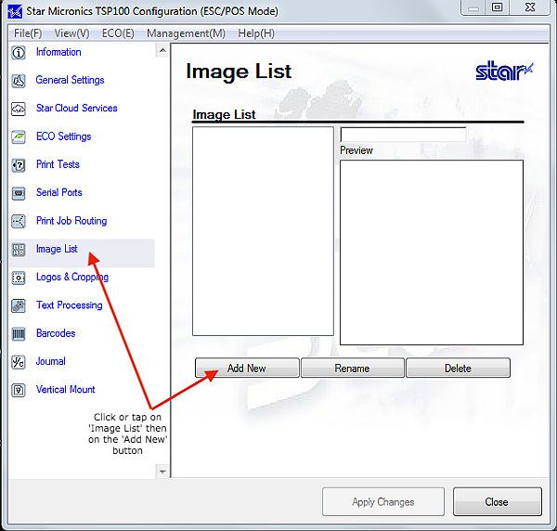Screen dimensions: 557x531
Task: Click the Text Processing icon
Action: tap(19, 305)
